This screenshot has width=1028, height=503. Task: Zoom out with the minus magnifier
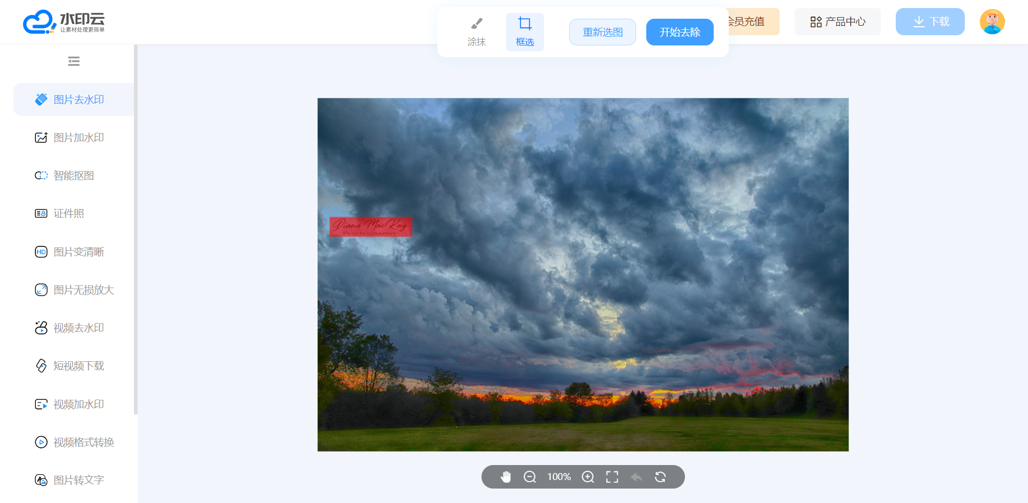click(530, 477)
